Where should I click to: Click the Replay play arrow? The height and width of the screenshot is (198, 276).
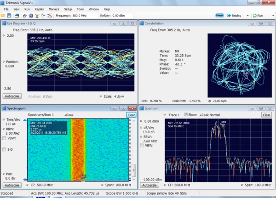pos(228,16)
